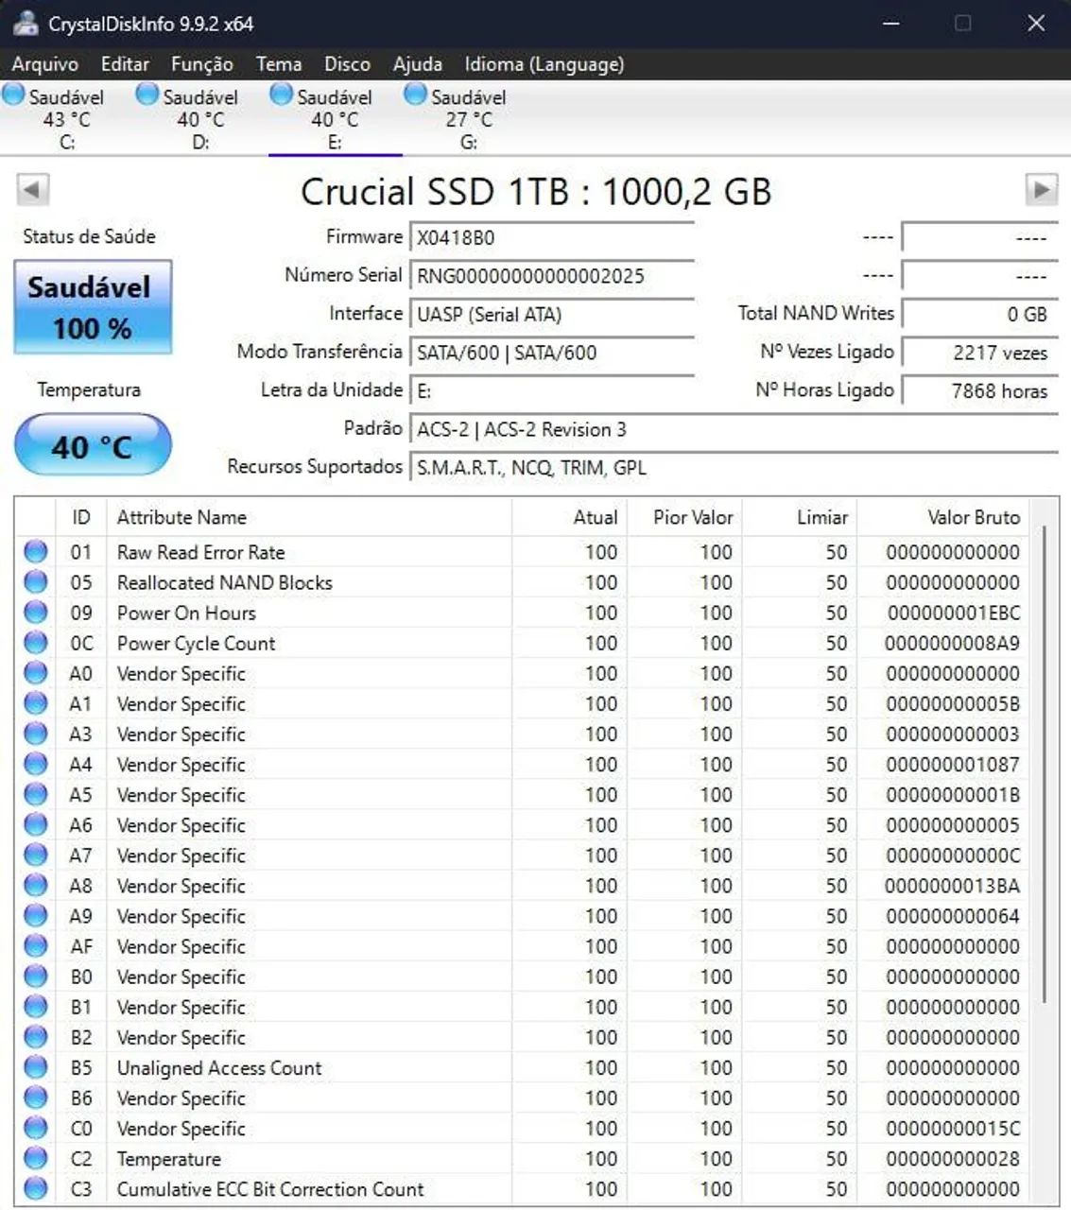Click the 40 °C temperature button
The width and height of the screenshot is (1071, 1210).
tap(93, 445)
